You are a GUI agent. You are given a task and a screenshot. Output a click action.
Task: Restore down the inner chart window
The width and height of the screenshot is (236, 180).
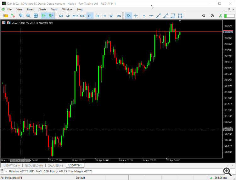(229, 9)
